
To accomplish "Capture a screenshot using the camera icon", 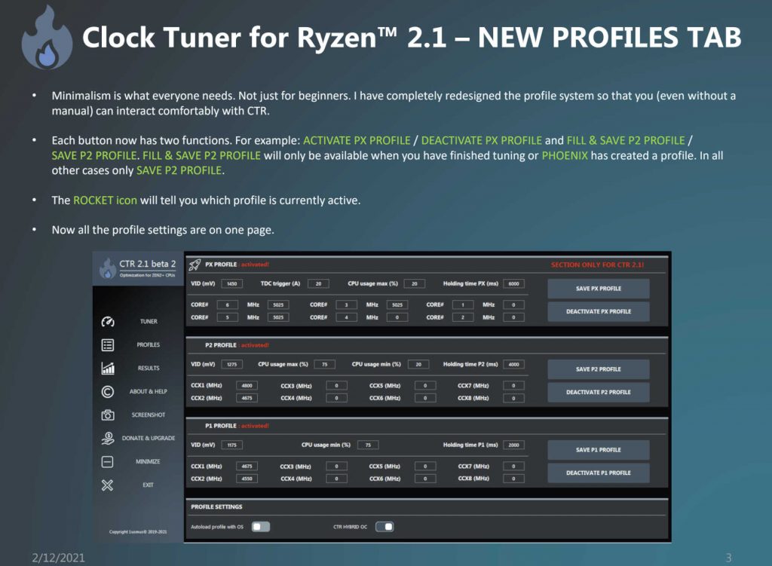I will click(108, 415).
